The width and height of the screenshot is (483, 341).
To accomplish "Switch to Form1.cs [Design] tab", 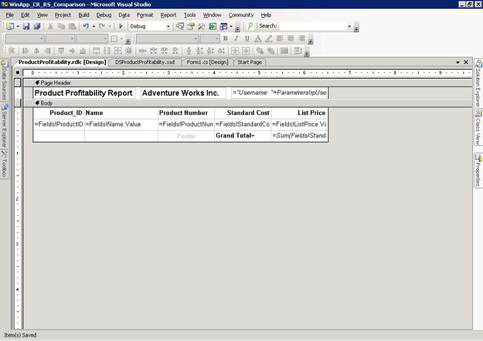I will tap(207, 62).
